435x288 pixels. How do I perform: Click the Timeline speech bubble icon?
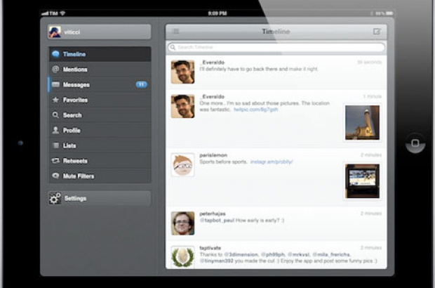[55, 54]
